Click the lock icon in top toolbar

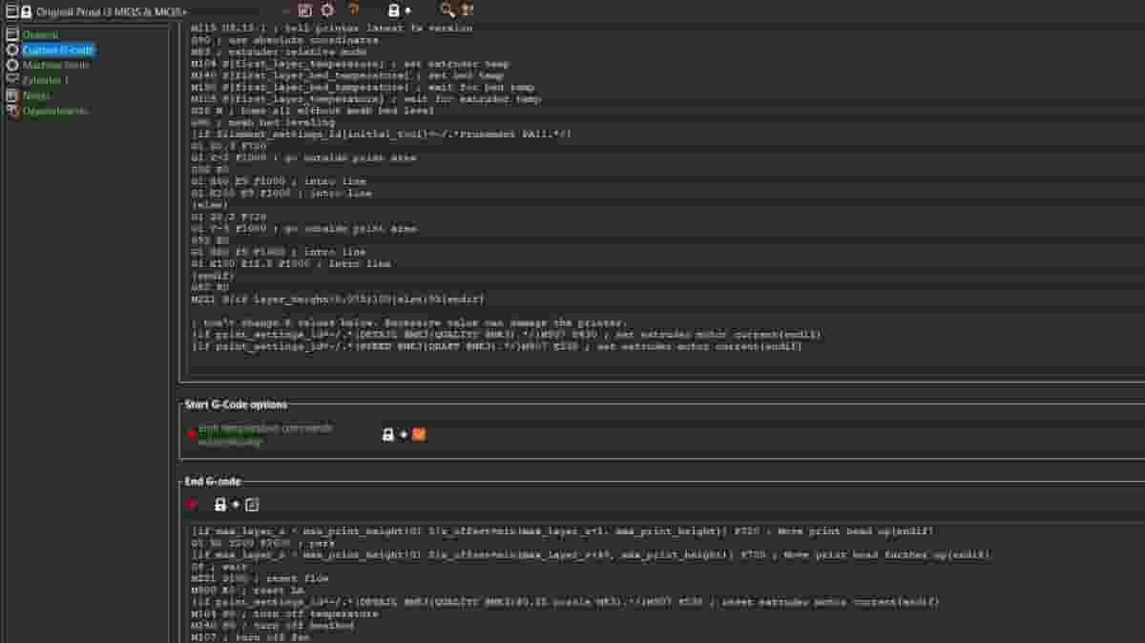click(x=393, y=10)
